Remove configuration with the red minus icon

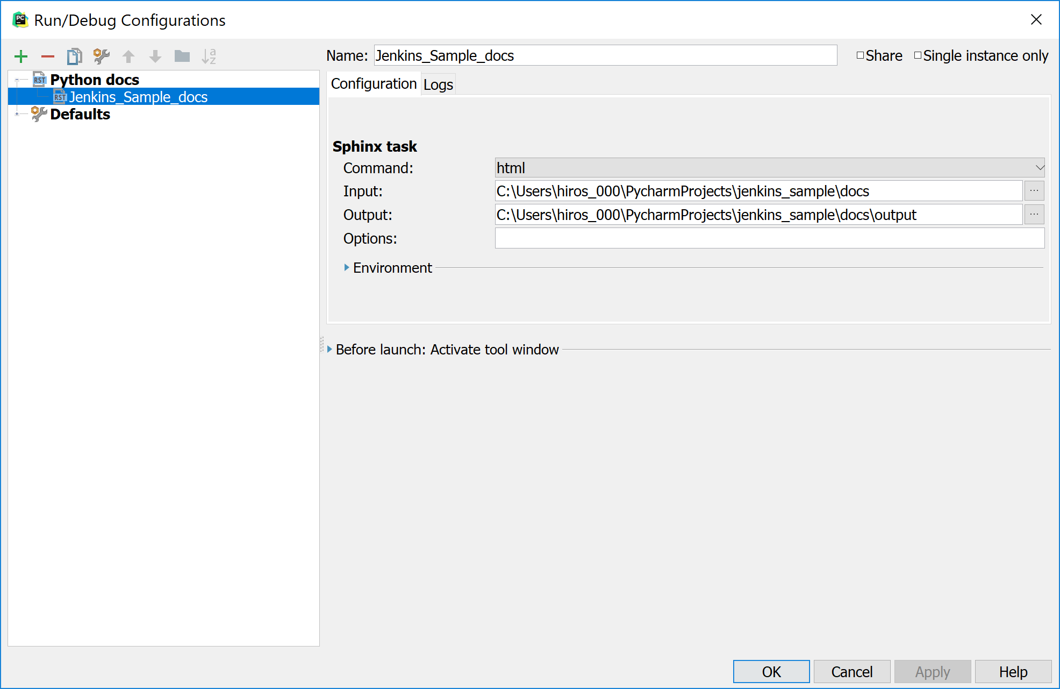click(x=48, y=56)
